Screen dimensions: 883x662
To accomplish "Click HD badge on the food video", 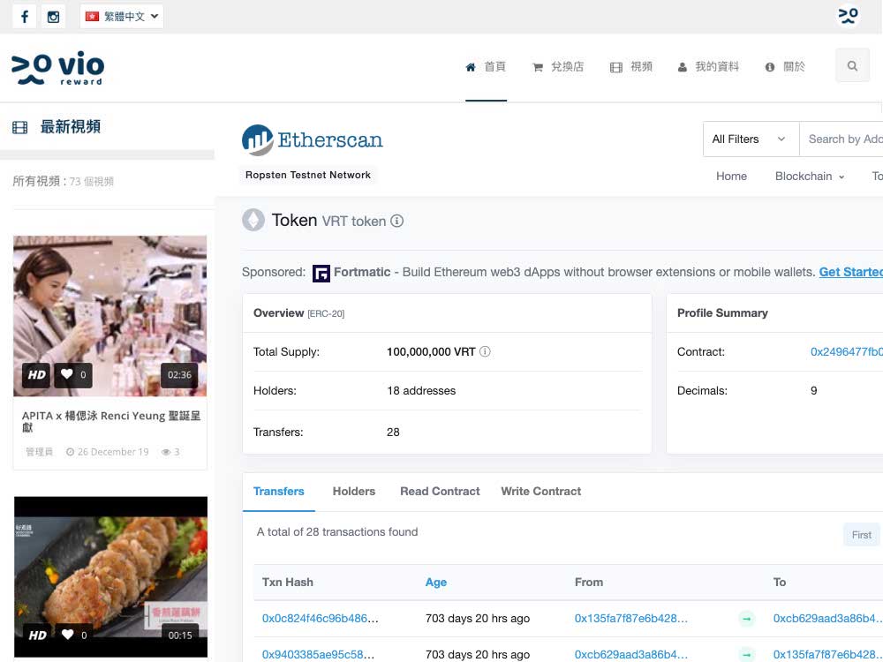I will tap(37, 635).
